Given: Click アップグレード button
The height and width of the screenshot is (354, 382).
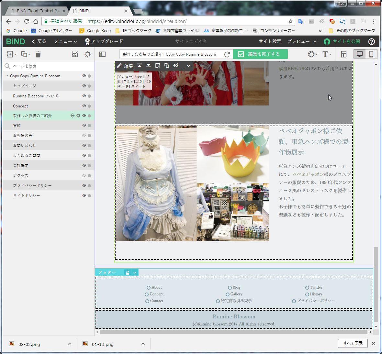Looking at the screenshot, I should click(104, 41).
